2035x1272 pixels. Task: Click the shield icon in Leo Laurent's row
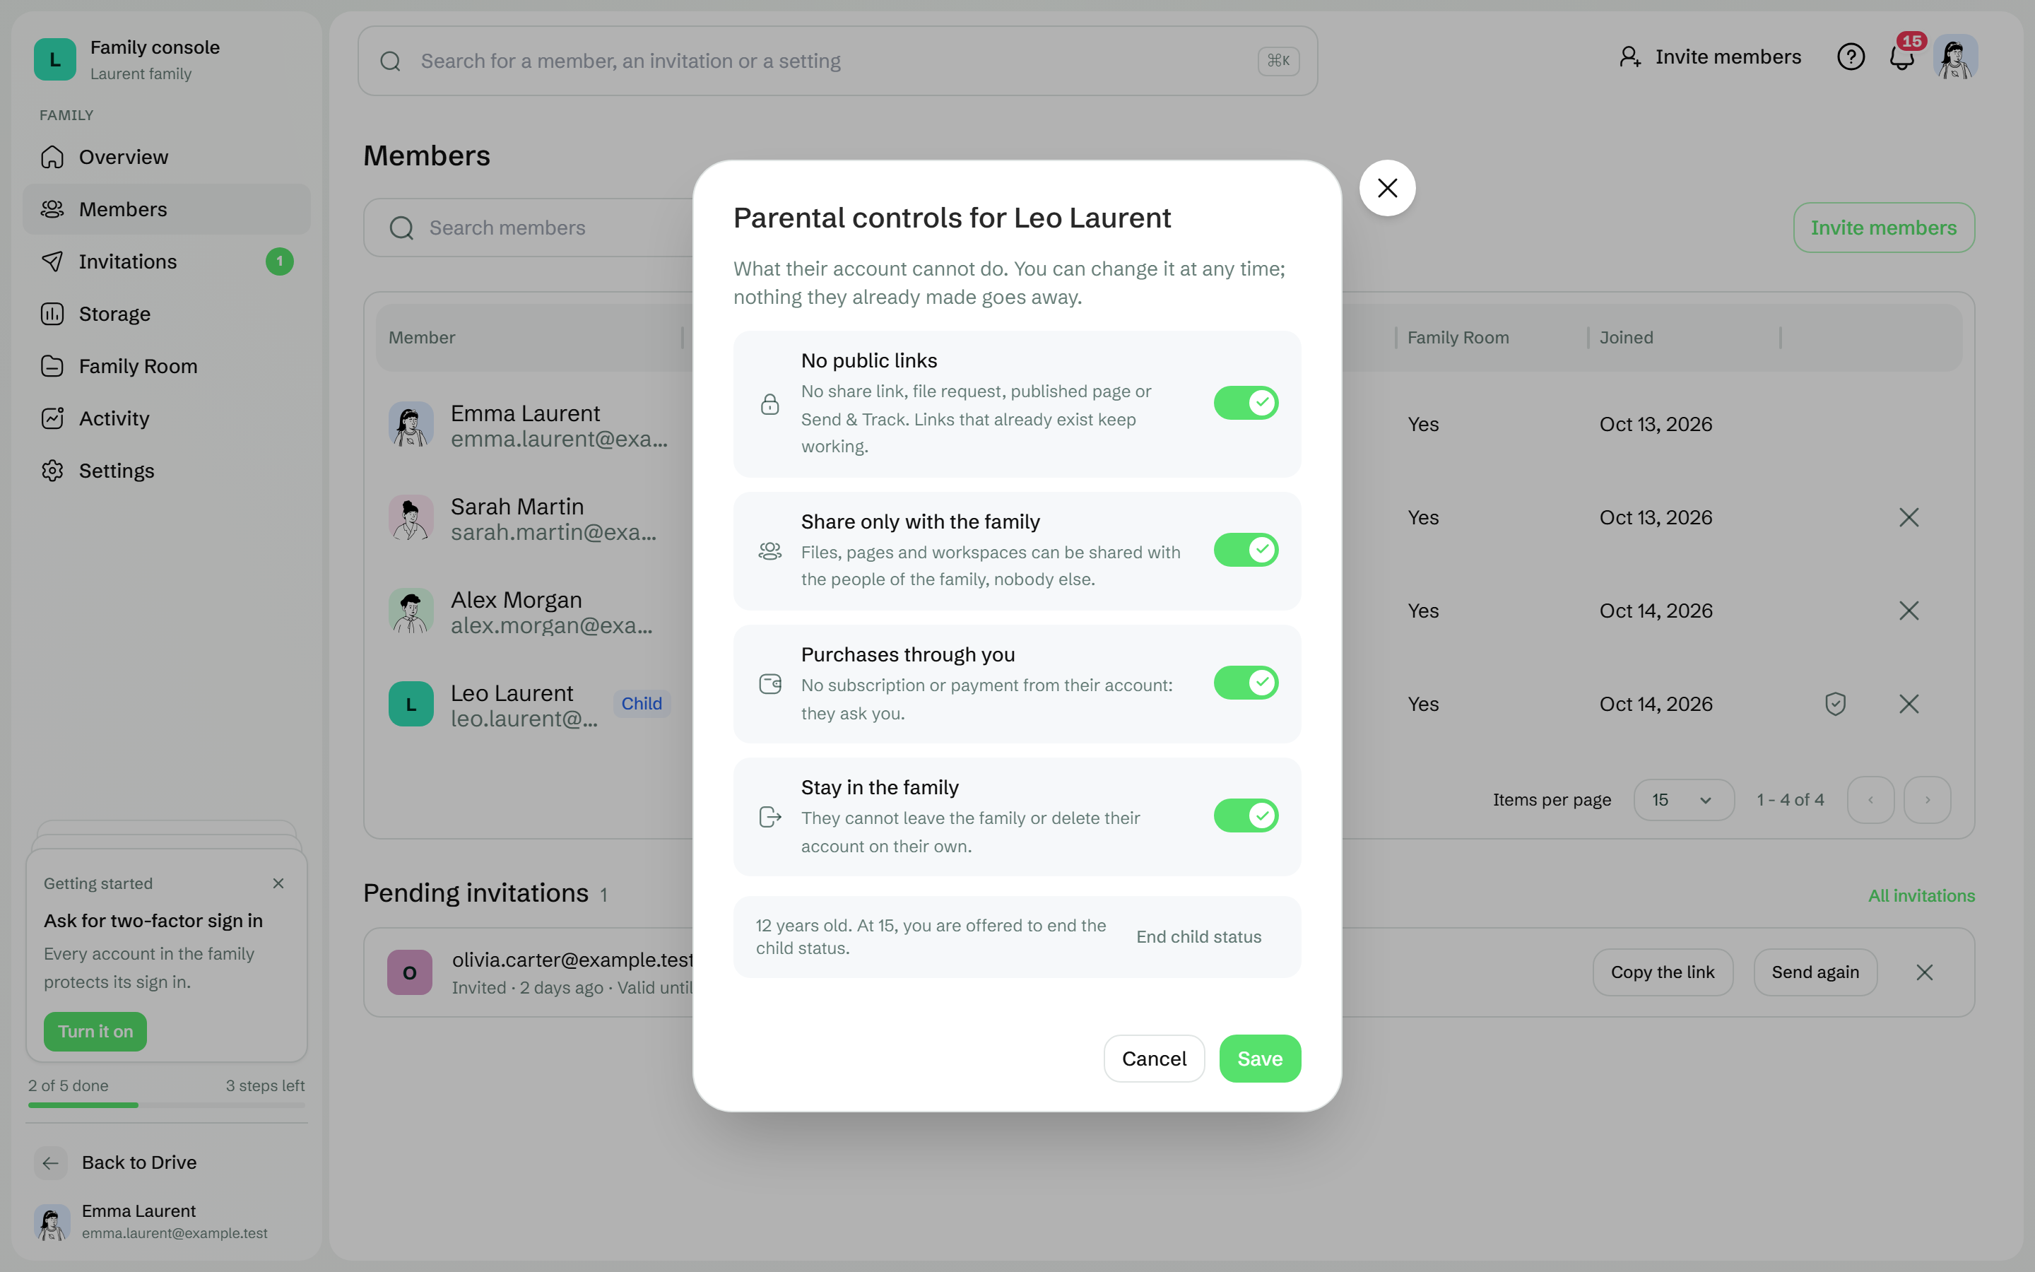(1836, 704)
